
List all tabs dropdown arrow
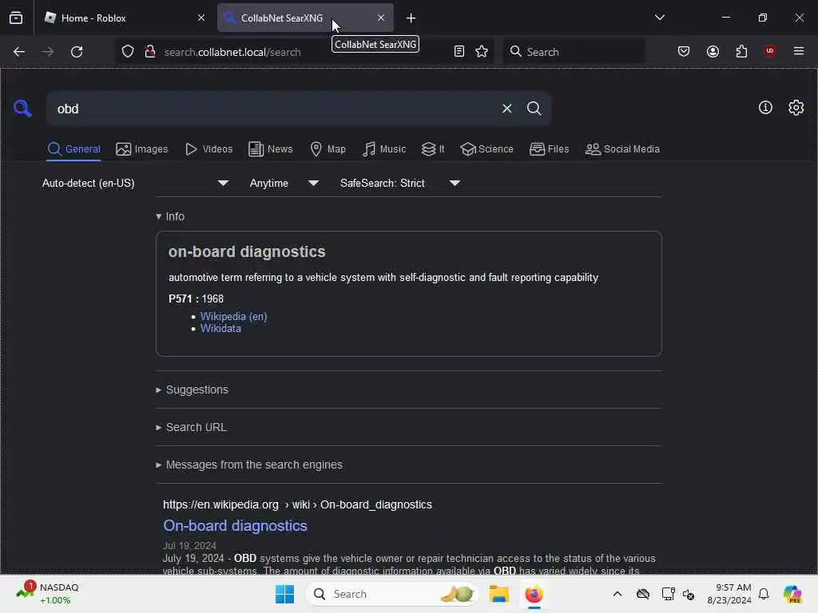point(659,18)
